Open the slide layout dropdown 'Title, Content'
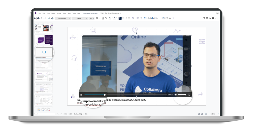This screenshot has width=258, height=131. (x=63, y=18)
